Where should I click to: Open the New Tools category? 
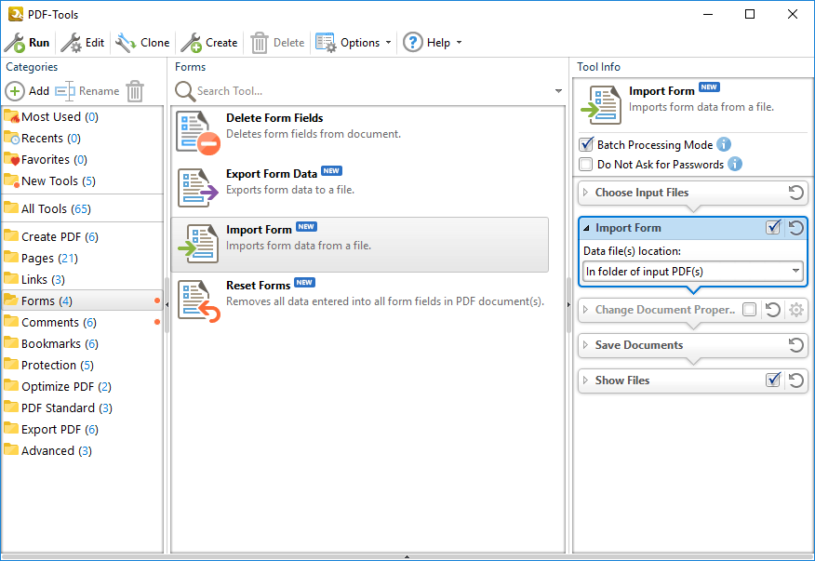(x=82, y=180)
